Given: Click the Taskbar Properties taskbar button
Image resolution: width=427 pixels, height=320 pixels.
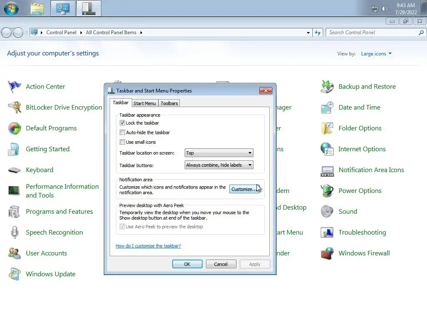Looking at the screenshot, I should click(89, 8).
